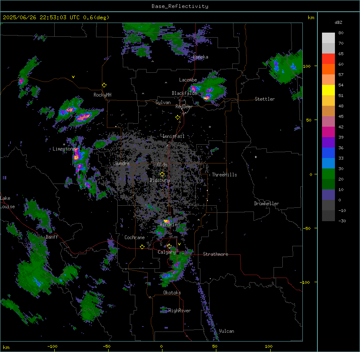360x352 pixels.
Task: Click the yellow v marker northwest of RockyMH
Action: (x=73, y=77)
